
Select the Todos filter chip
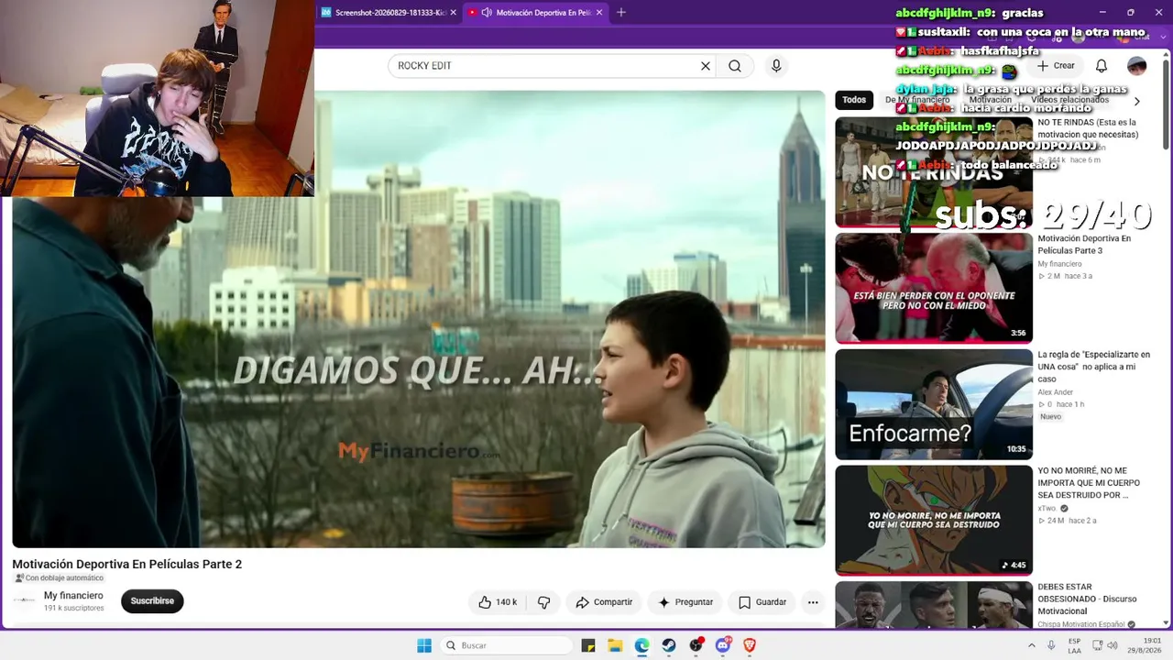point(854,100)
